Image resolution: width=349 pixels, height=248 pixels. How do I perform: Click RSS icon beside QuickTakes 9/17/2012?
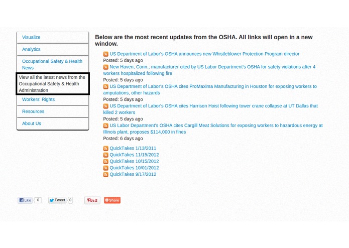click(106, 174)
